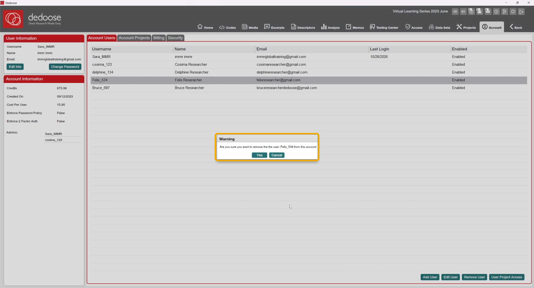Viewport: 534px width, 288px height.
Task: Open User Project Access
Action: [507, 277]
